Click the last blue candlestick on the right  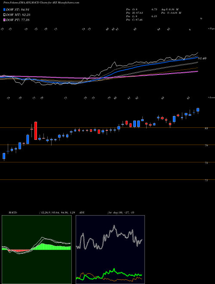point(198,110)
